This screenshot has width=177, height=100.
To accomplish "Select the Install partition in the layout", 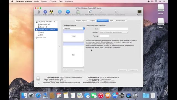I will coord(74,36).
